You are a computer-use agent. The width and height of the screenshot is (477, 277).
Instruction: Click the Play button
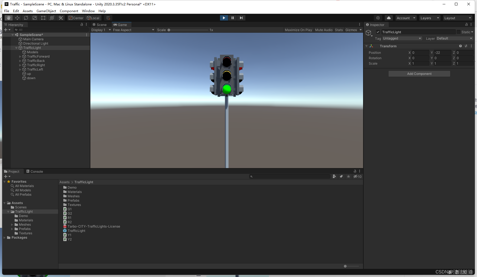(x=224, y=18)
